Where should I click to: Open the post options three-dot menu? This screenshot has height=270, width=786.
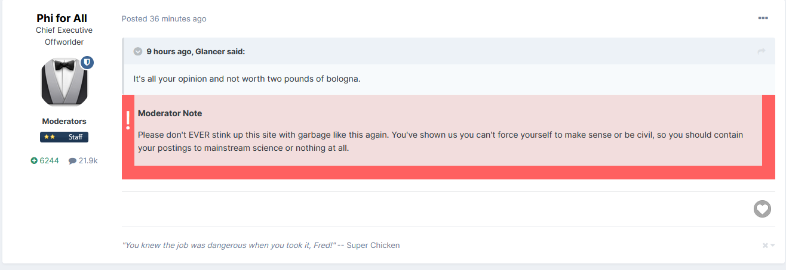pyautogui.click(x=763, y=18)
